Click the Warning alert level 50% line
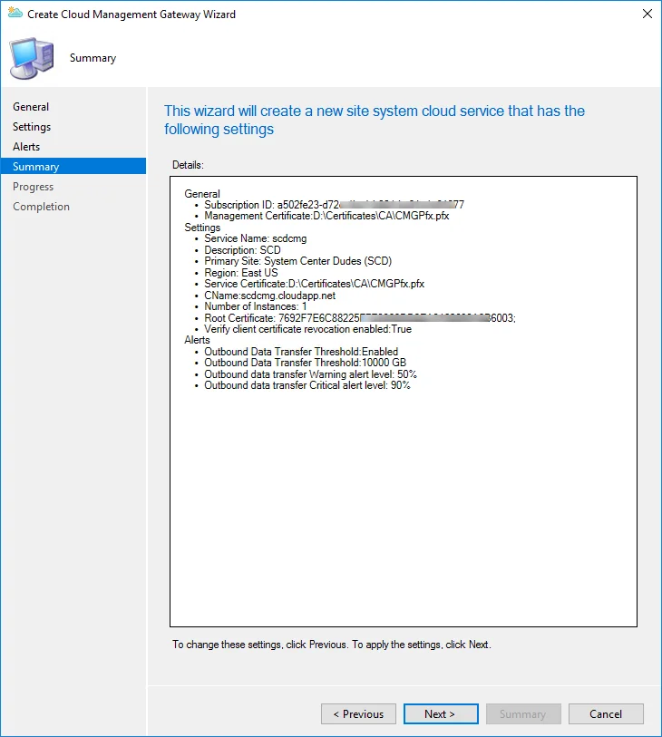The image size is (662, 737). pyautogui.click(x=310, y=374)
